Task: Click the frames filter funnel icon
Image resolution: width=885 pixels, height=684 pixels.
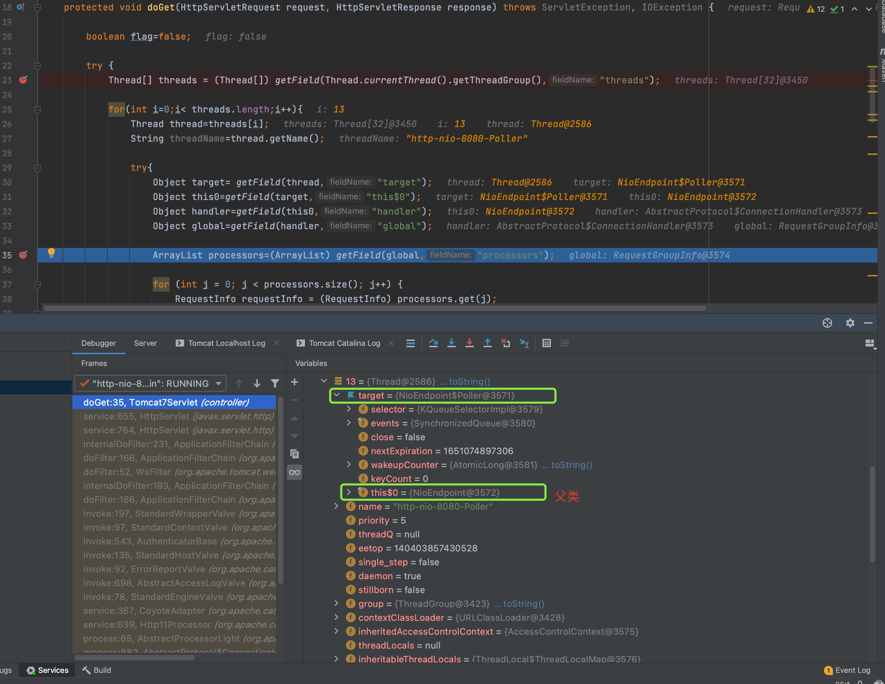Action: click(275, 383)
